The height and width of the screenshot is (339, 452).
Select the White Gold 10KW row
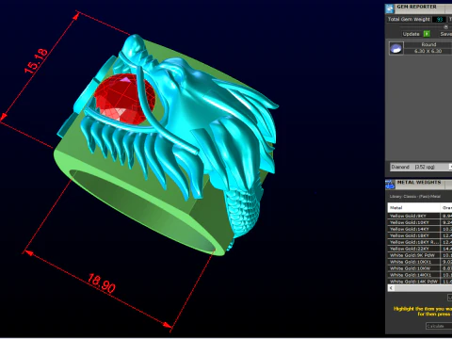[x=420, y=268]
